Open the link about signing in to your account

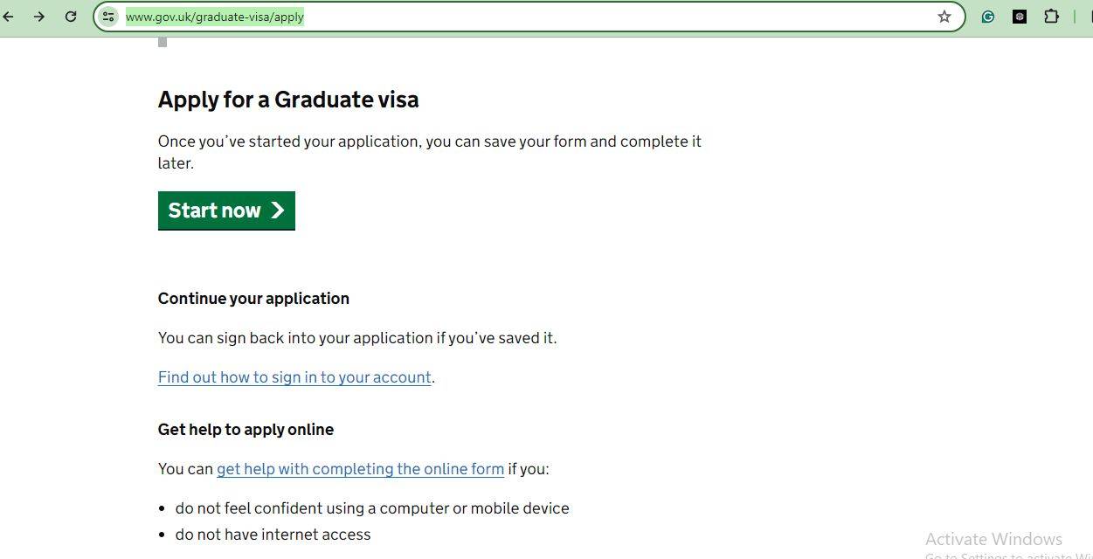coord(294,376)
